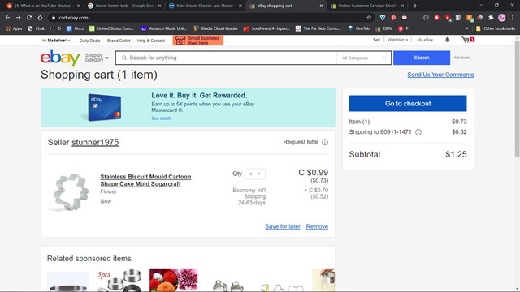This screenshot has height=292, width=520.
Task: Open the flower photo sponsored item
Action: click(173, 281)
